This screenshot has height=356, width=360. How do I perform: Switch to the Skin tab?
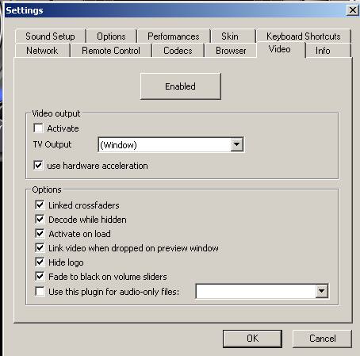point(230,36)
